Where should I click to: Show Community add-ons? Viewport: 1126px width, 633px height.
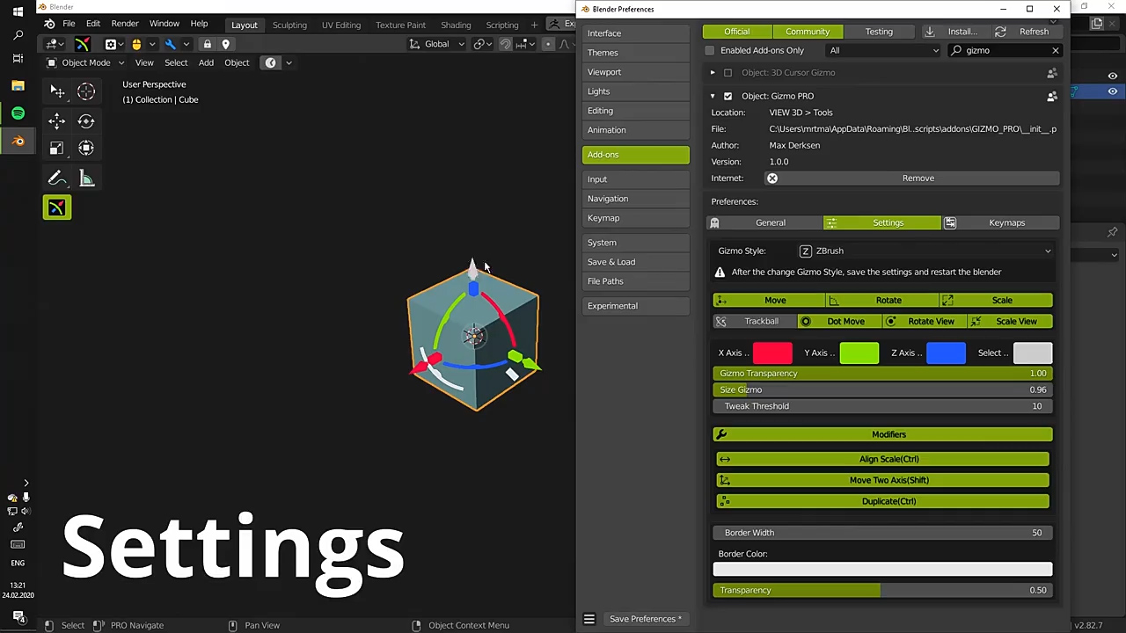(808, 32)
